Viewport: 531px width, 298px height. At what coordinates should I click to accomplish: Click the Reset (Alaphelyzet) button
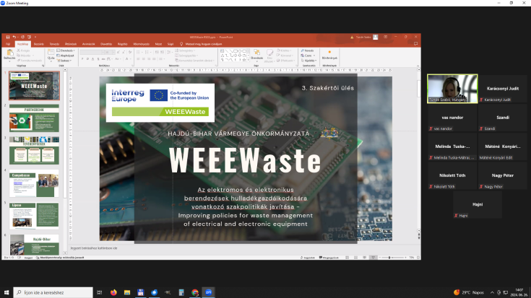click(65, 56)
